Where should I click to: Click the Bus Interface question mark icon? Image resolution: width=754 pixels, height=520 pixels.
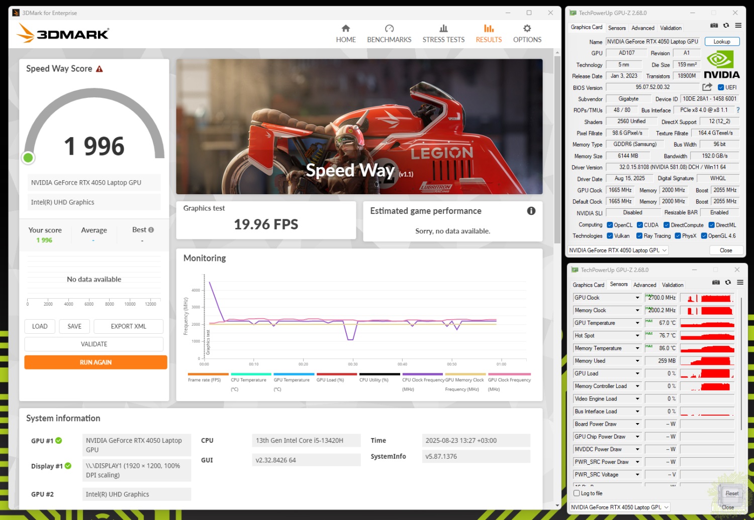pyautogui.click(x=737, y=110)
